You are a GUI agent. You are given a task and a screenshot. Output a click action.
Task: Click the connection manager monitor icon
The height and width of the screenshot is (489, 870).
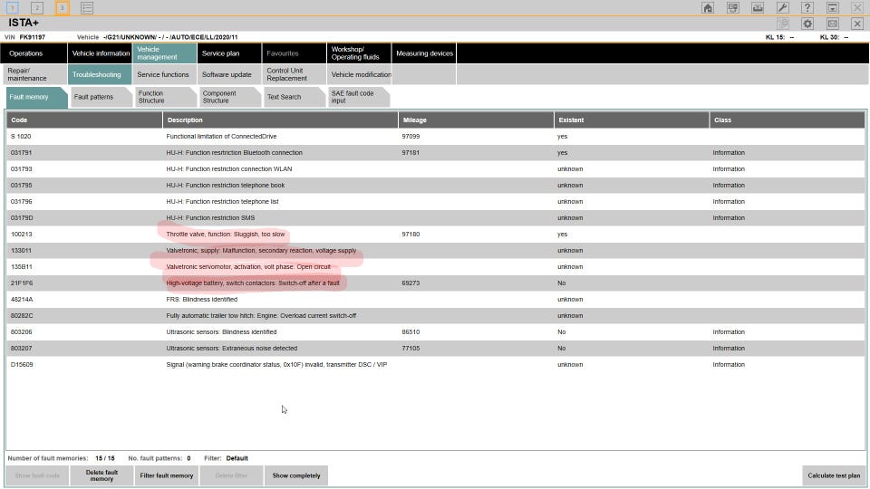732,7
